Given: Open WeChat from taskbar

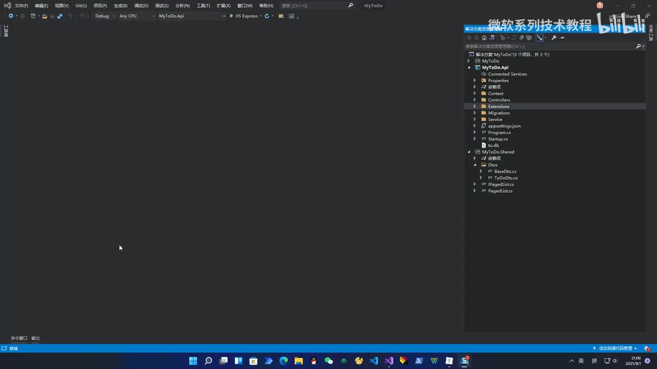Looking at the screenshot, I should (329, 361).
